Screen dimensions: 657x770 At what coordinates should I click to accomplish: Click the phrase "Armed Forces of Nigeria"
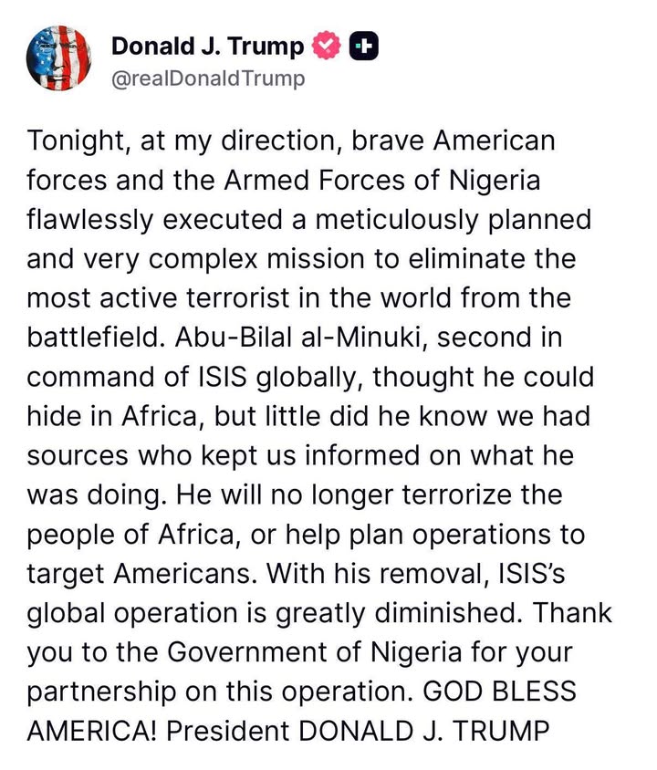[x=382, y=181]
